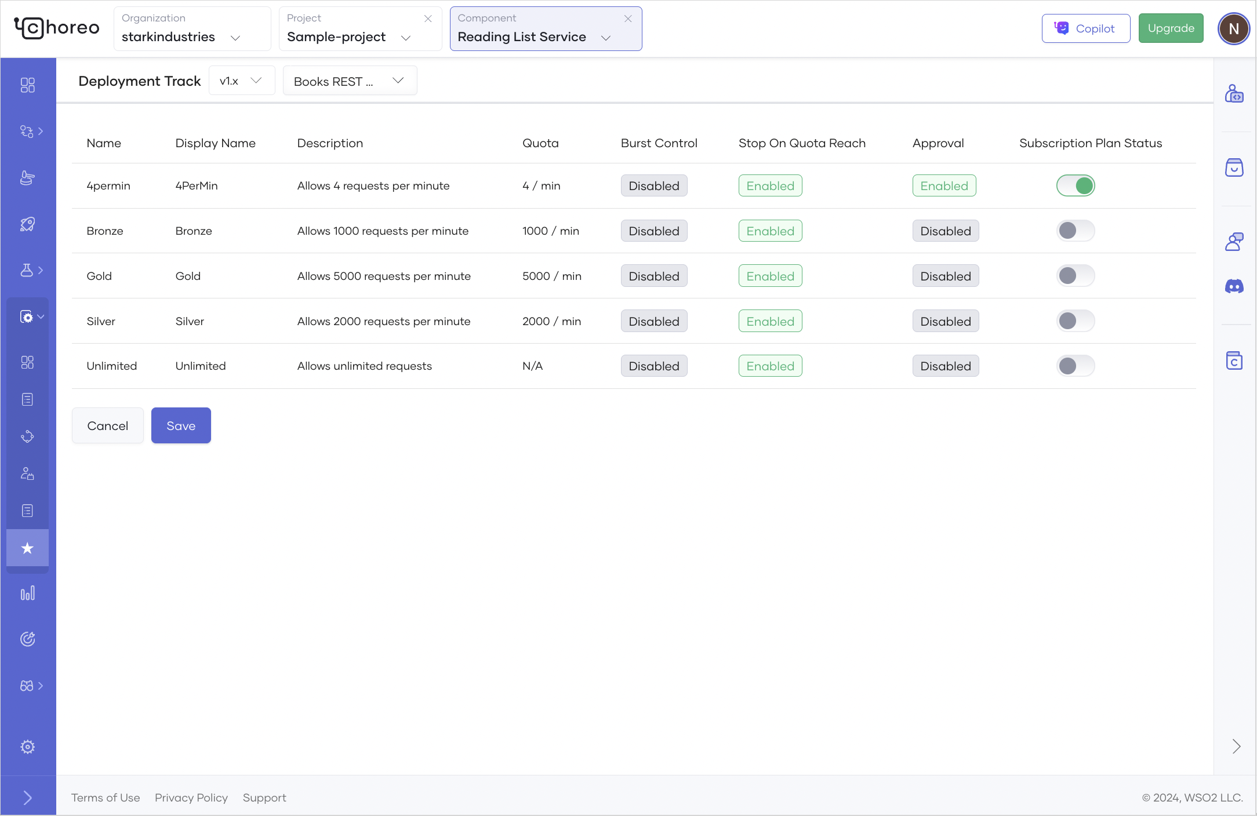Open the Support link

(x=264, y=797)
